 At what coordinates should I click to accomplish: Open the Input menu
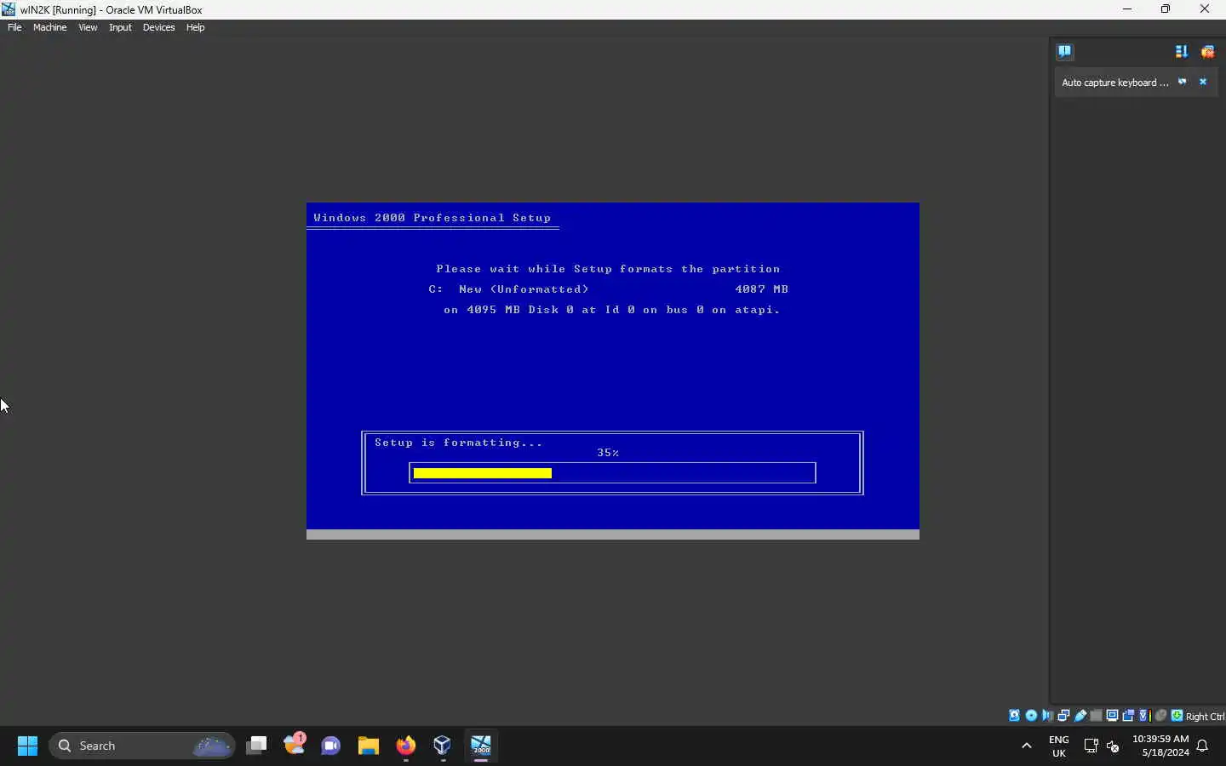(x=120, y=27)
